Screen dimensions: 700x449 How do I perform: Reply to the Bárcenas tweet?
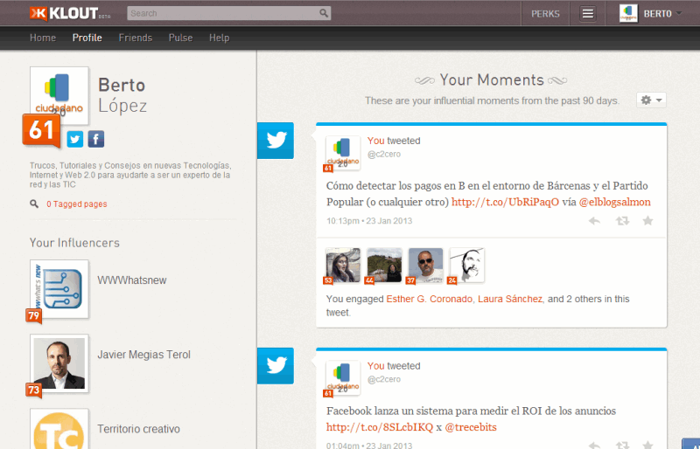point(594,221)
